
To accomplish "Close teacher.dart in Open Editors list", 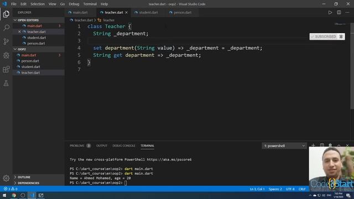I will point(19,32).
